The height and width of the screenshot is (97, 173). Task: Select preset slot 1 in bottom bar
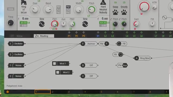[x=43, y=92]
